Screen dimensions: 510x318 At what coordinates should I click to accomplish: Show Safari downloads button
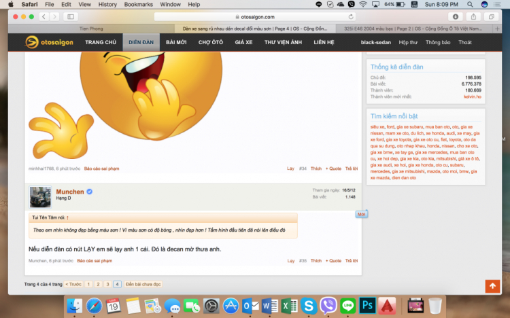point(456,16)
